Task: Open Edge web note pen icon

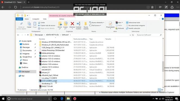Action: coord(166,7)
